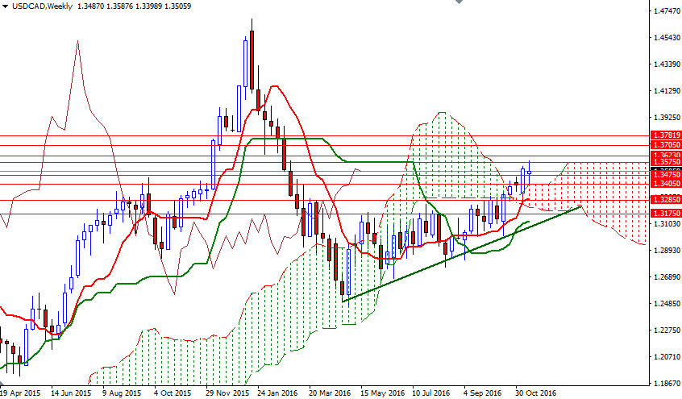Click the 1.18670 price axis value

click(x=667, y=384)
